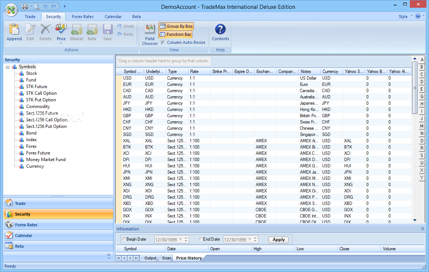
Task: Click the scroll down arrow of securities grid
Action: click(415, 220)
